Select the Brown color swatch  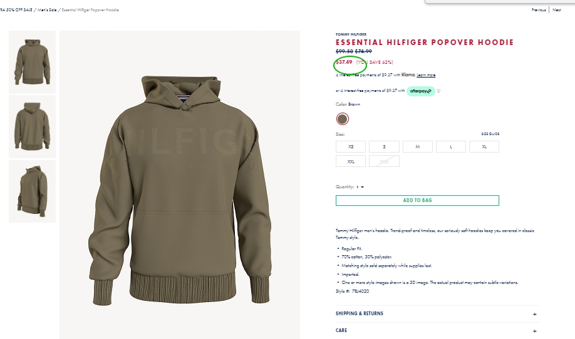342,119
